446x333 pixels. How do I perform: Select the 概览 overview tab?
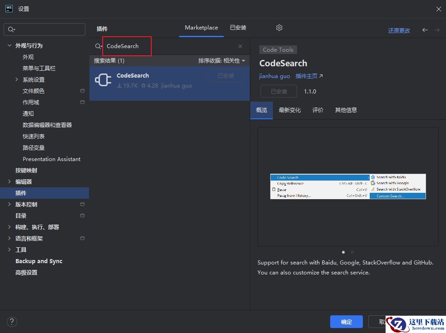point(262,110)
